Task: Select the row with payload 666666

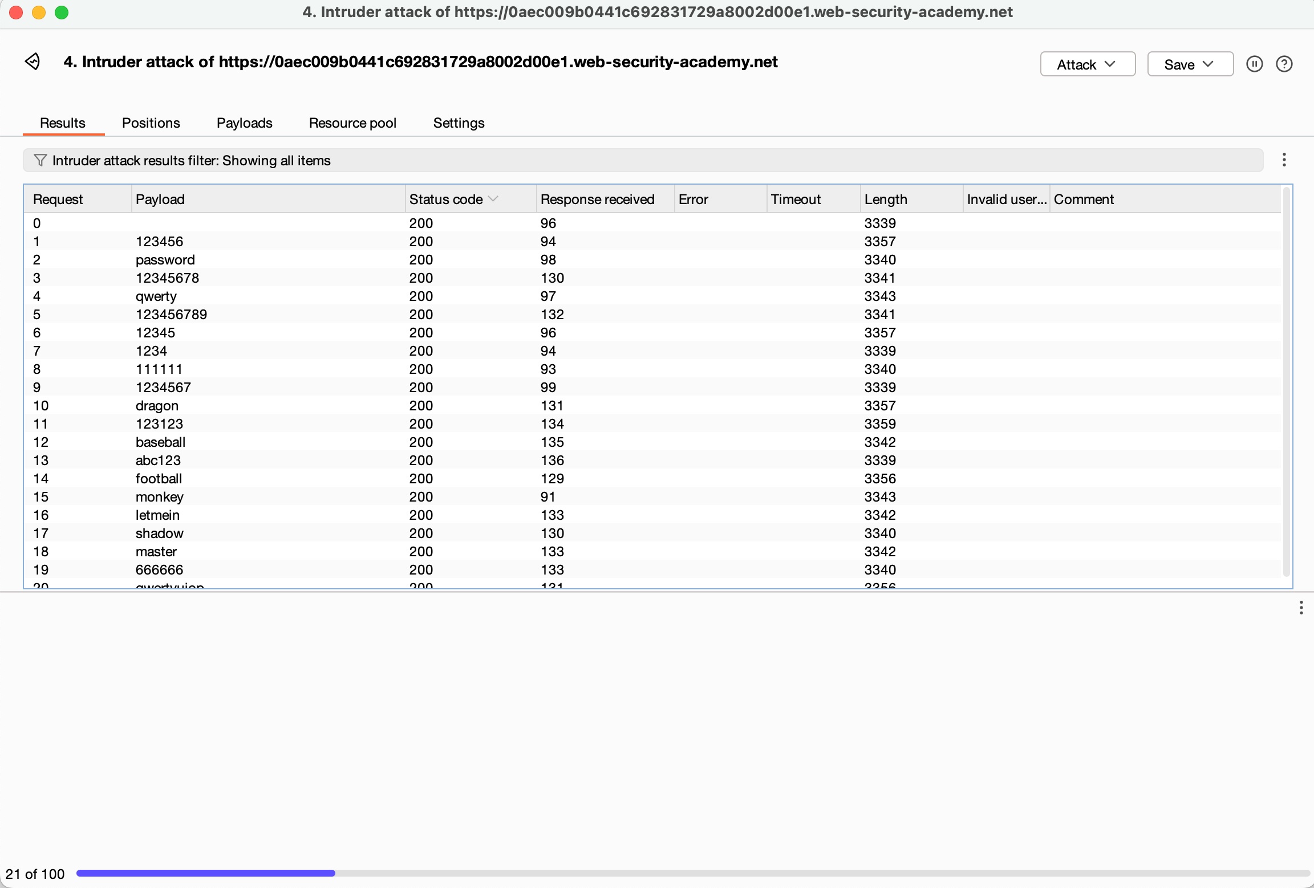Action: coord(652,570)
